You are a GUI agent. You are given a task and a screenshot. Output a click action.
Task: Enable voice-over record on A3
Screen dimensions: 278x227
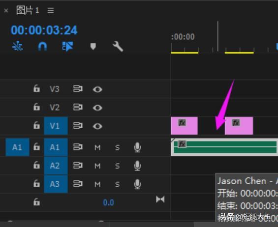point(137,184)
